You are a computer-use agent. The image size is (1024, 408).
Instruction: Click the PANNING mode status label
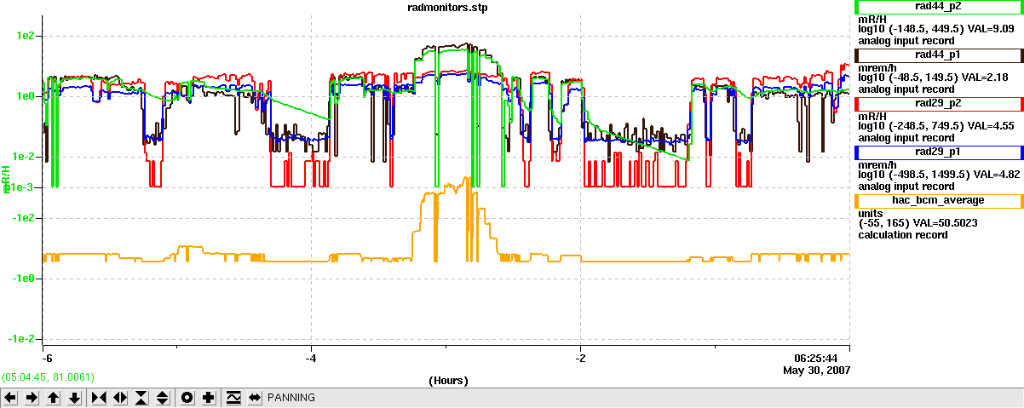pyautogui.click(x=291, y=398)
